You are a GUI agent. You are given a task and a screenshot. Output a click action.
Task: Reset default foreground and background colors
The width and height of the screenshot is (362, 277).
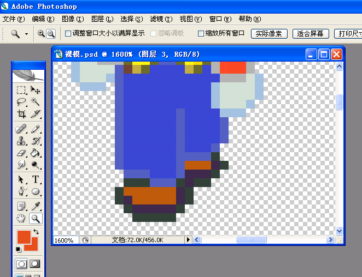tap(19, 249)
